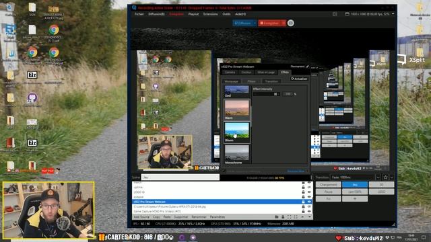431x242 pixels.
Task: Switch to the Fin scene
Action: point(329,199)
